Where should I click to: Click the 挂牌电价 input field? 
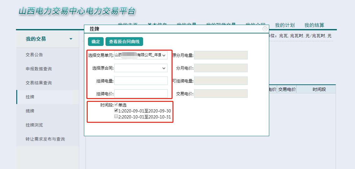[x=141, y=94]
